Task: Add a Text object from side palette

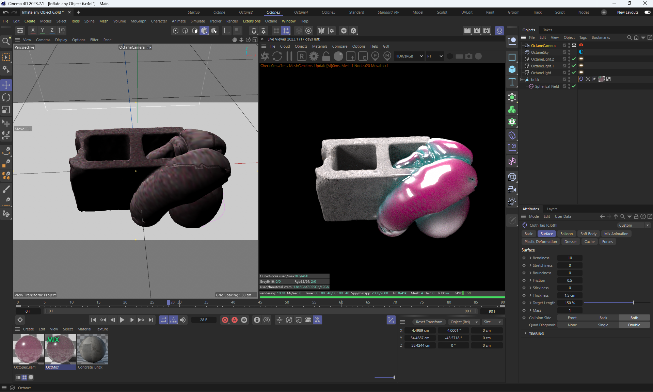Action: click(512, 82)
